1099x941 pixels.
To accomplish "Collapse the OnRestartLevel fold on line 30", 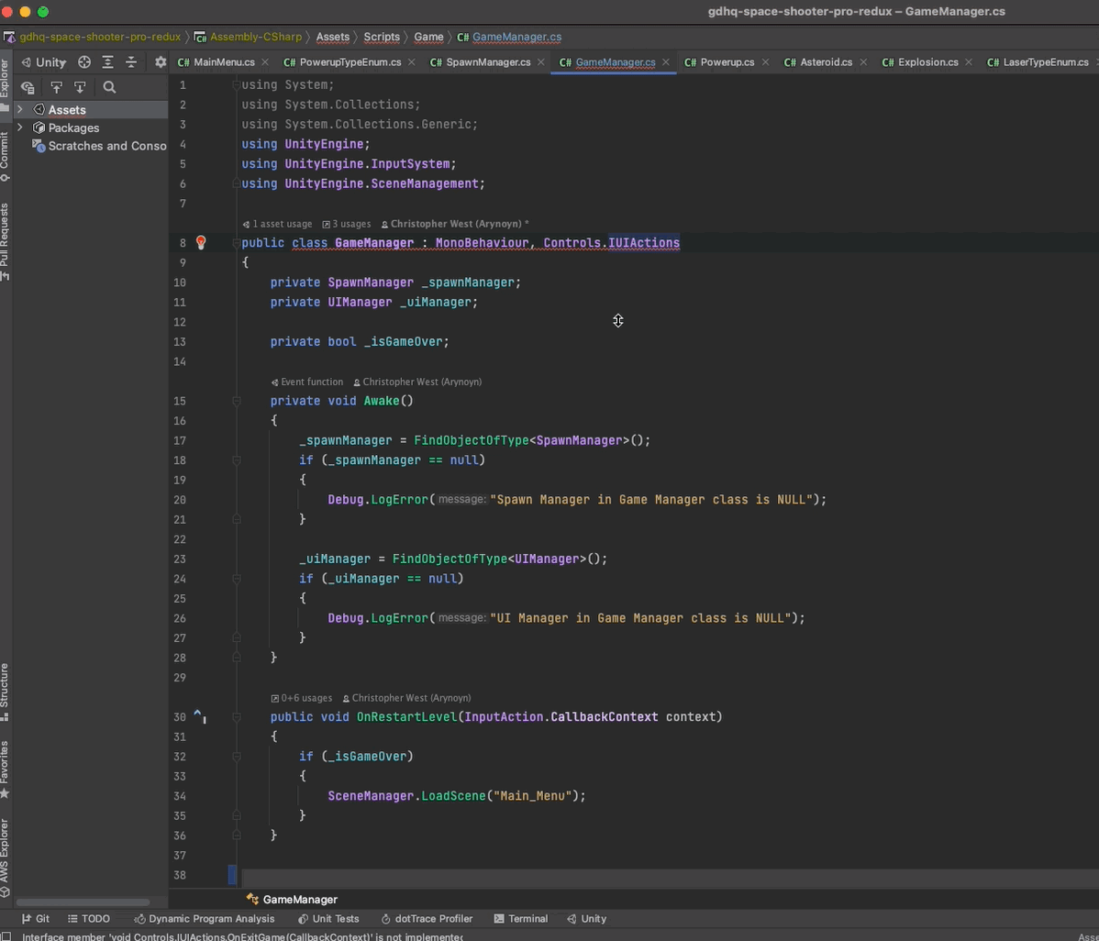I will pyautogui.click(x=236, y=717).
